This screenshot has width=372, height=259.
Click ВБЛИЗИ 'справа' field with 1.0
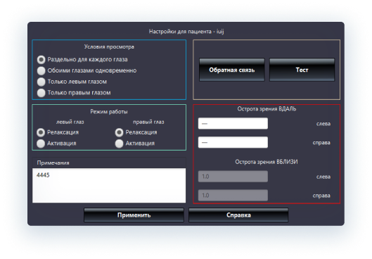[x=233, y=195]
